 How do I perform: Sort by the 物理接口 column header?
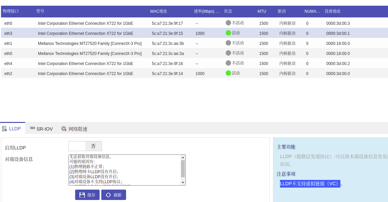click(x=11, y=11)
